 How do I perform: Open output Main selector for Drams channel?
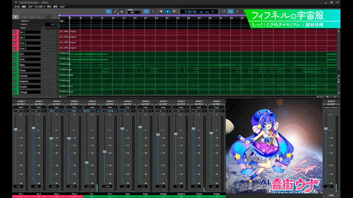click(199, 107)
